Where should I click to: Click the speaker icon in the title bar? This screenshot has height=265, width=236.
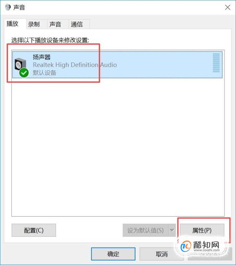point(8,7)
